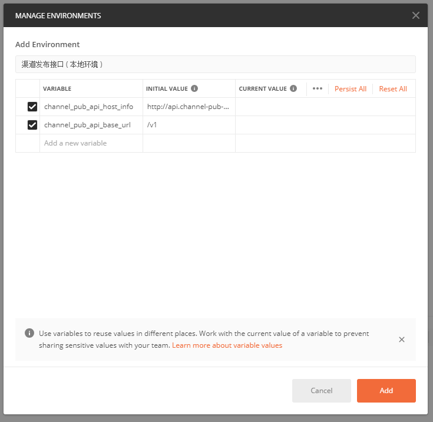Edit the /v1 initial value cell

188,125
